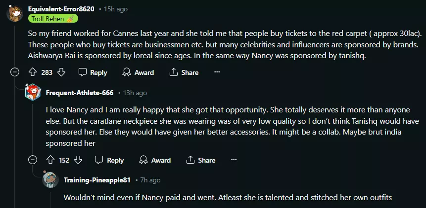This screenshot has height=208, width=426.
Task: Collapse Frequent-Athlete-666's reply thread
Action: point(33,160)
